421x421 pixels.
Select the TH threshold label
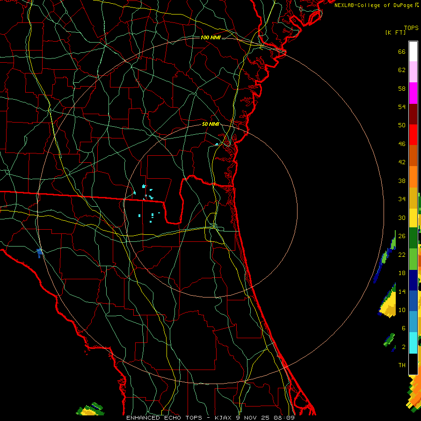click(x=402, y=365)
